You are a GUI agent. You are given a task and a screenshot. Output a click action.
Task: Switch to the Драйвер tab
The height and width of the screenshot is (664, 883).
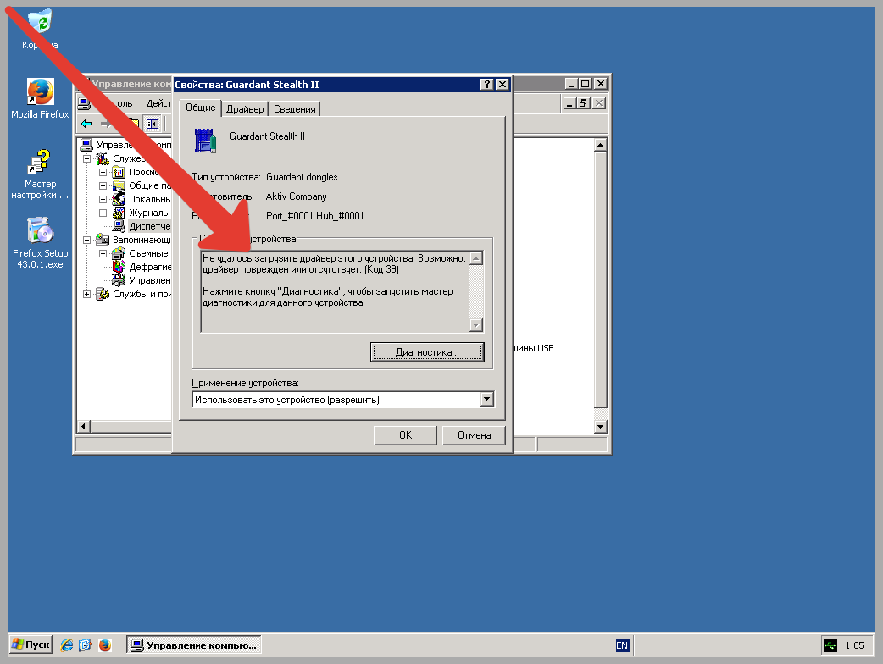[x=245, y=109]
